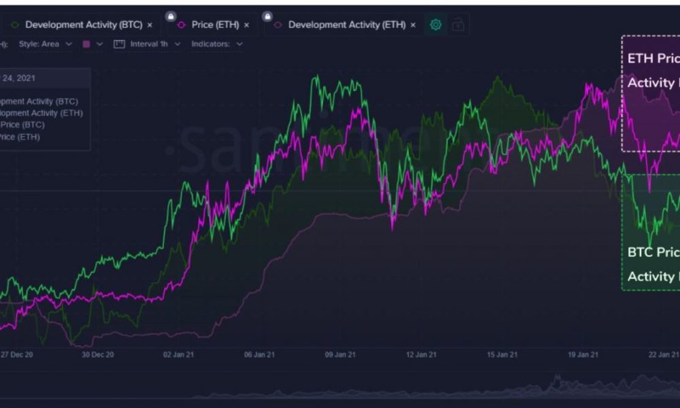The image size is (680, 408).
Task: Remove the Development Activity (BTC) metric
Action: tap(150, 25)
